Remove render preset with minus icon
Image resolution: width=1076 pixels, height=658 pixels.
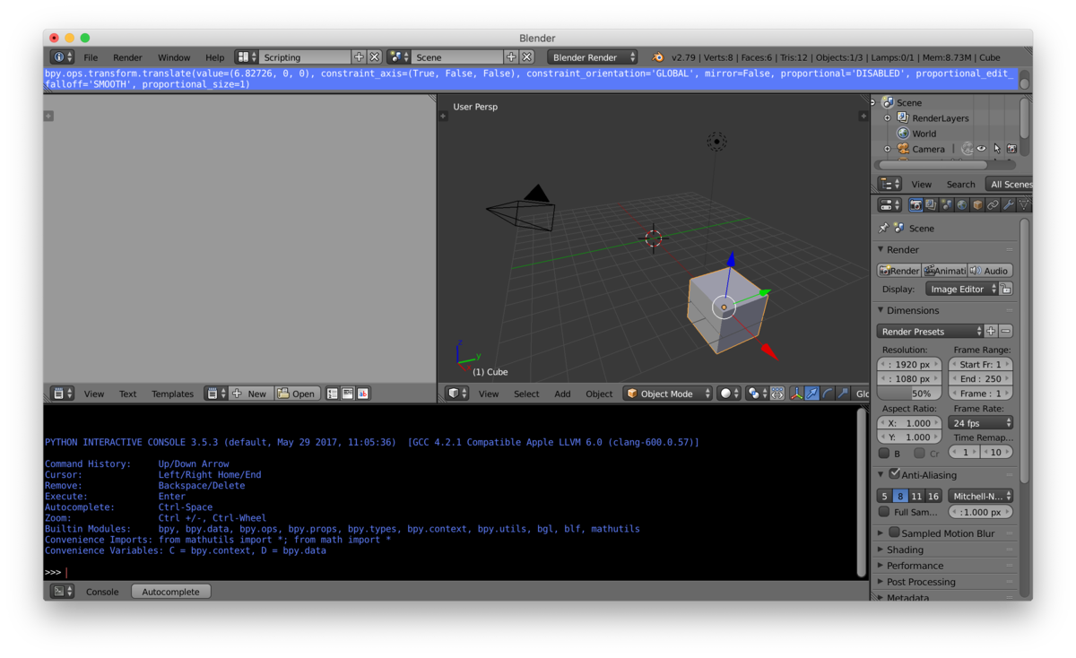click(1006, 331)
